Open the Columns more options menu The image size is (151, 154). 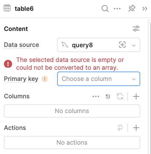point(96,97)
